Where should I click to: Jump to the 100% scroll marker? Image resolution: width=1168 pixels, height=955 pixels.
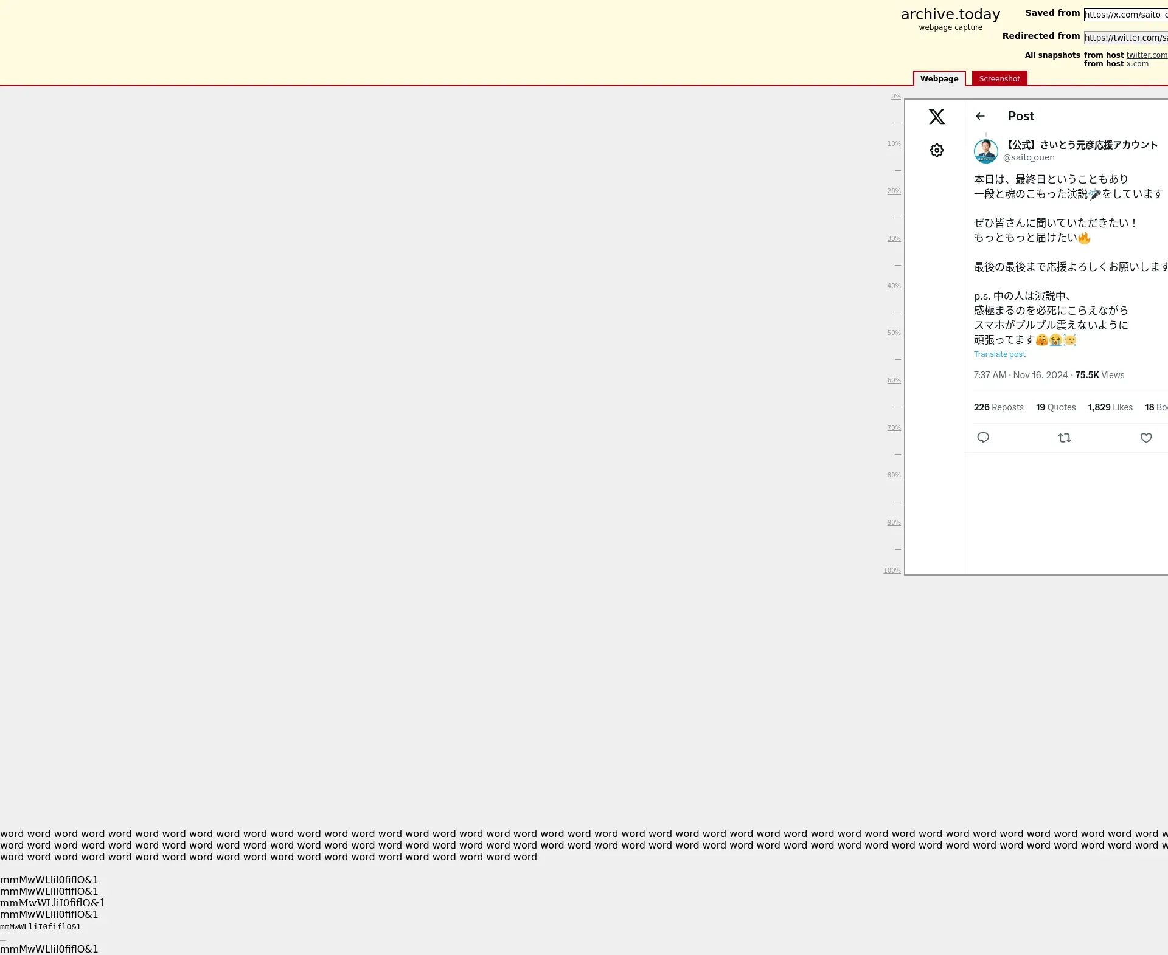[x=892, y=570]
